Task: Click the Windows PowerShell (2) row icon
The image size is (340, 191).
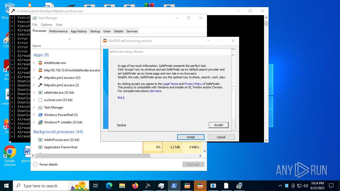Action: [x=40, y=115]
